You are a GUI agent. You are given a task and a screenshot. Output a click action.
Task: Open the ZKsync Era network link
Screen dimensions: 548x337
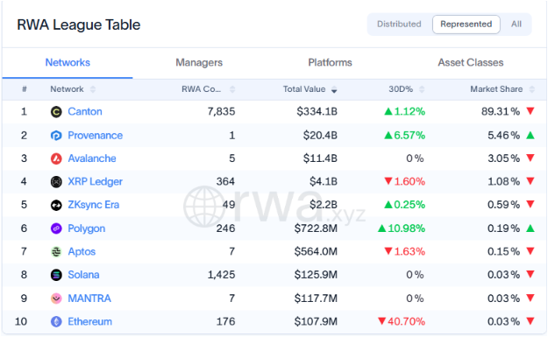tap(93, 205)
